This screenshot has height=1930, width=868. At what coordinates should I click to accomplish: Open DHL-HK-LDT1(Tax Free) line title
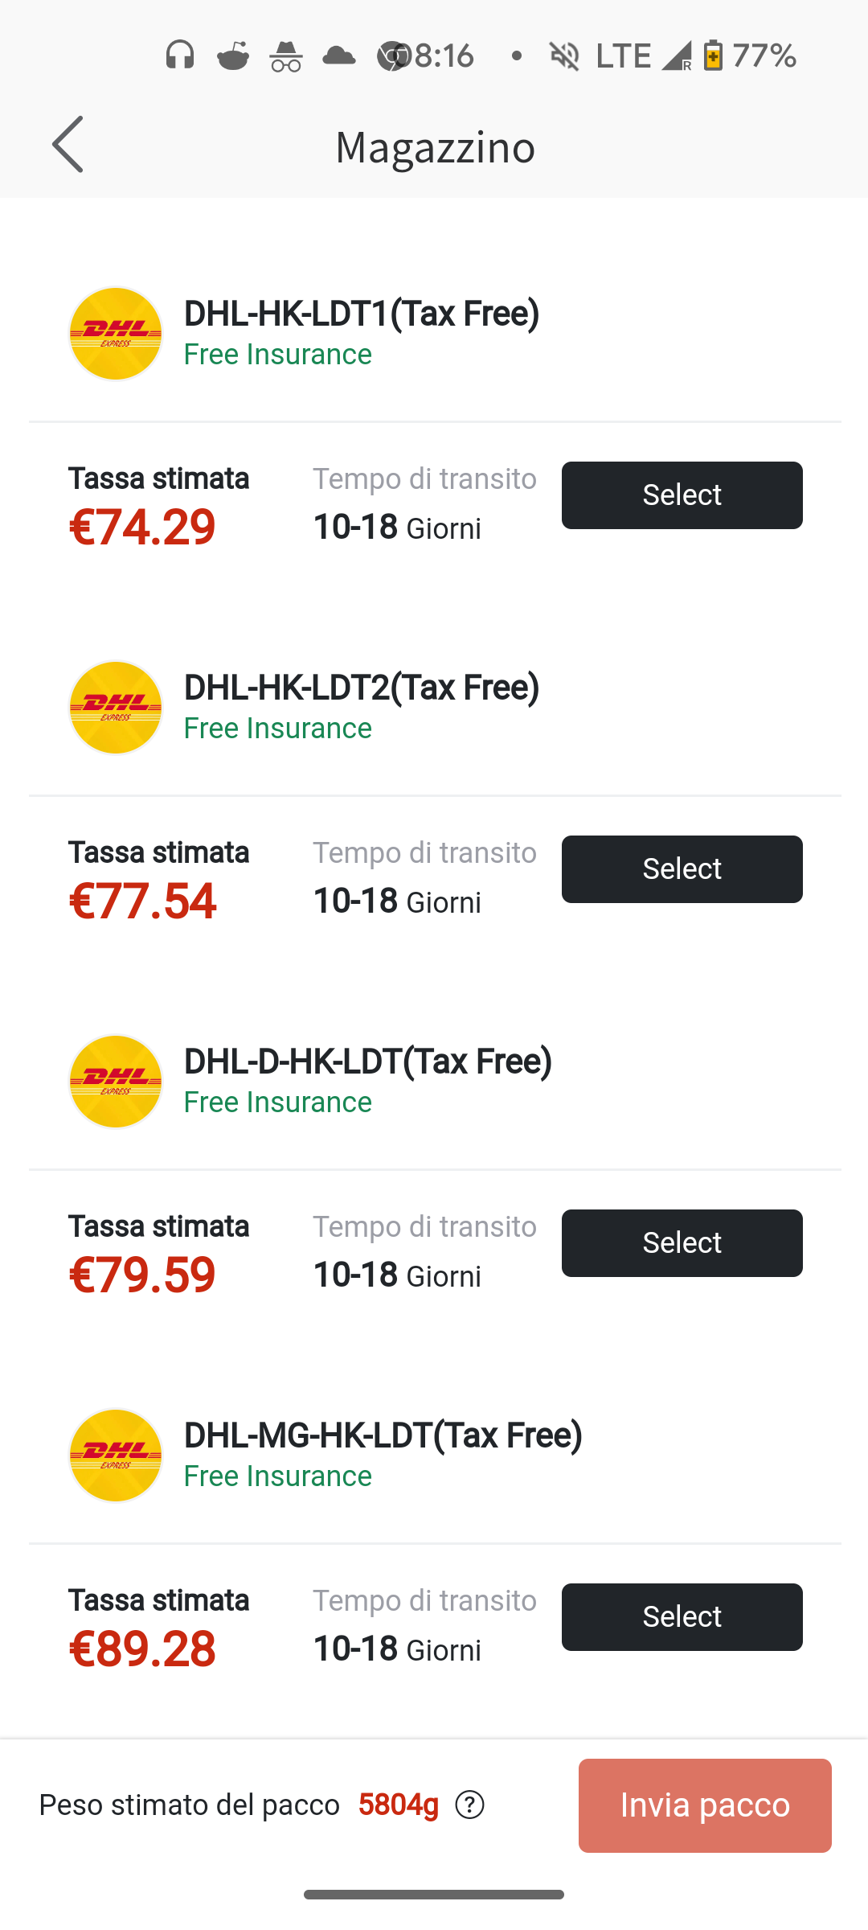pyautogui.click(x=362, y=314)
